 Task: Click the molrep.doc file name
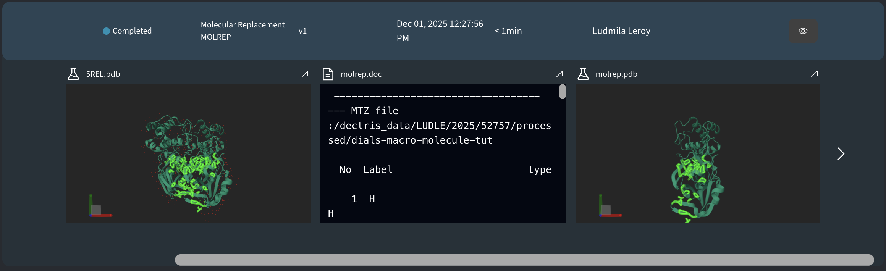361,74
